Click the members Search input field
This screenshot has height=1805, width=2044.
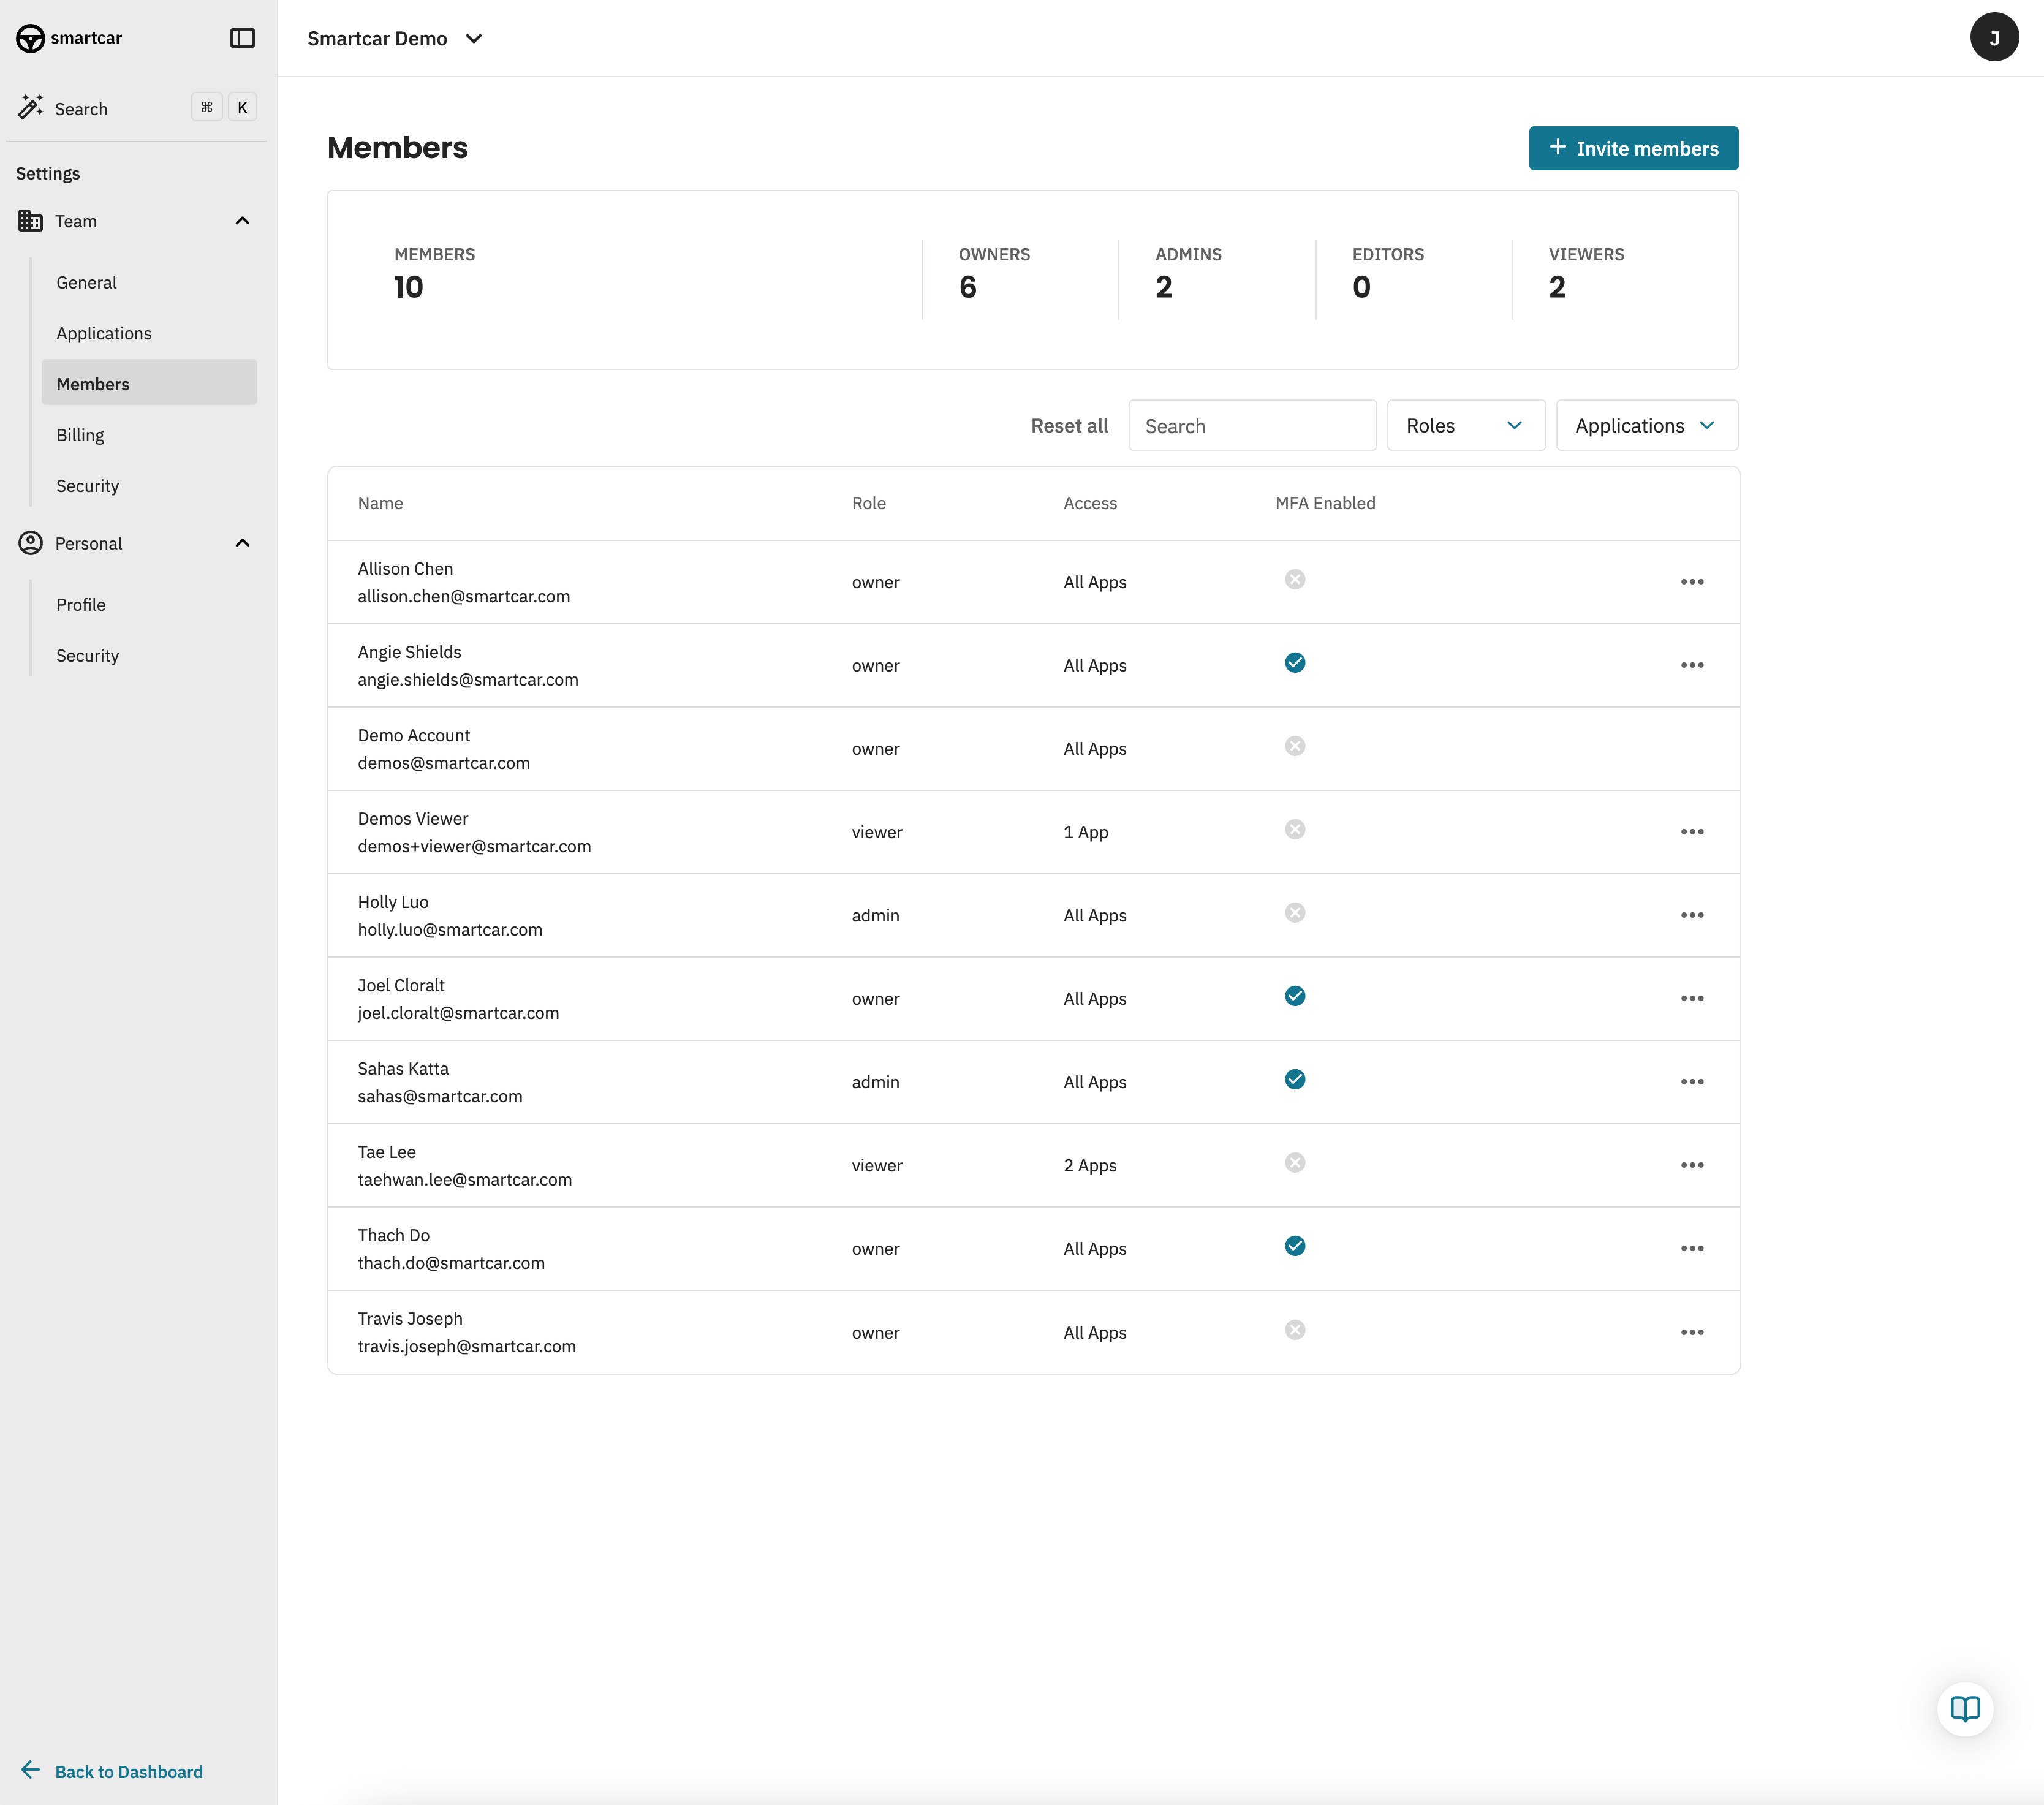coord(1252,425)
